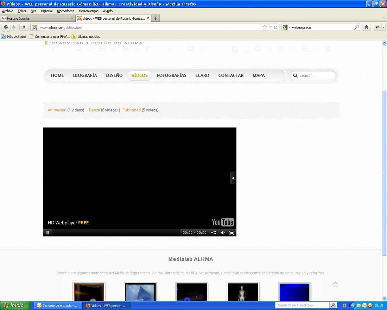Open the solid blue Medialab thumbnail
This screenshot has width=387, height=310.
point(294,292)
